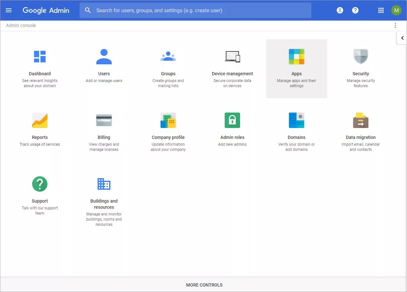This screenshot has height=292, width=407.
Task: Click the Billing title text
Action: [104, 137]
